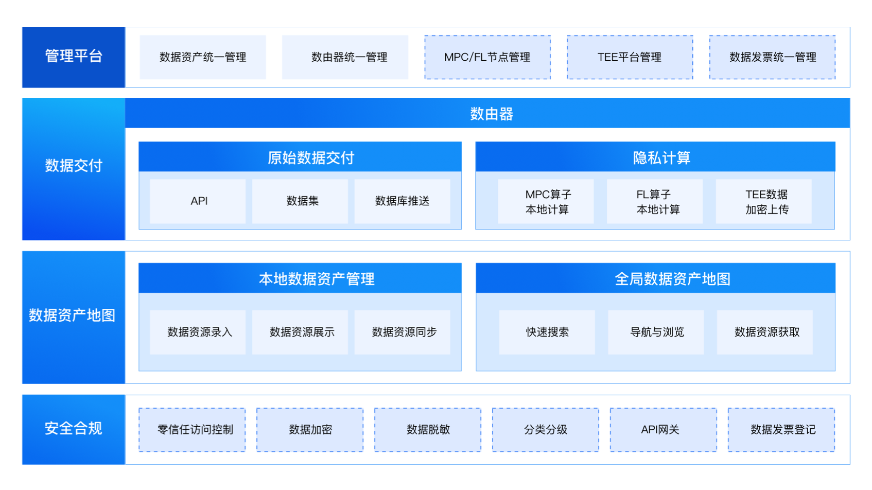The height and width of the screenshot is (490, 872).
Task: Select the 快速搜索 box
Action: [547, 332]
